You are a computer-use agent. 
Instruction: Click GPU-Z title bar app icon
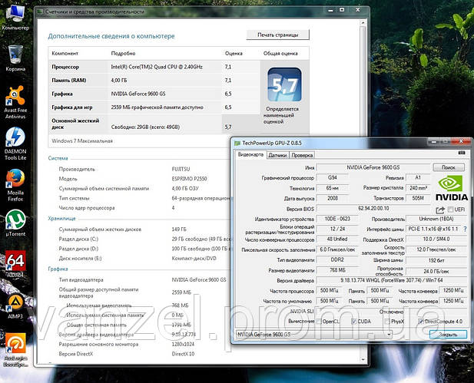pos(237,143)
